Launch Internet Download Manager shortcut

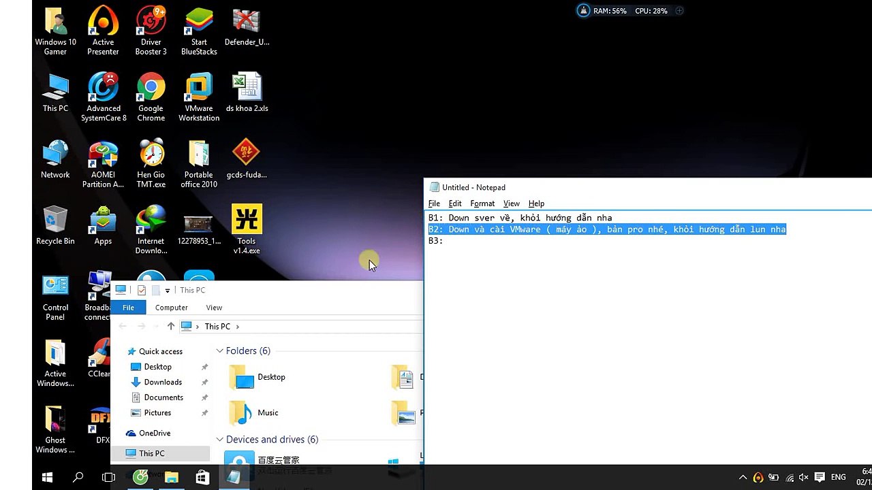pos(151,230)
